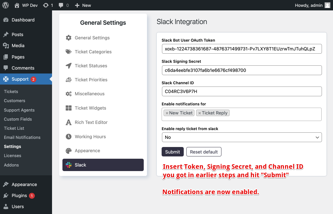Image resolution: width=333 pixels, height=214 pixels.
Task: Click the WordPress logo icon
Action: (6, 5)
